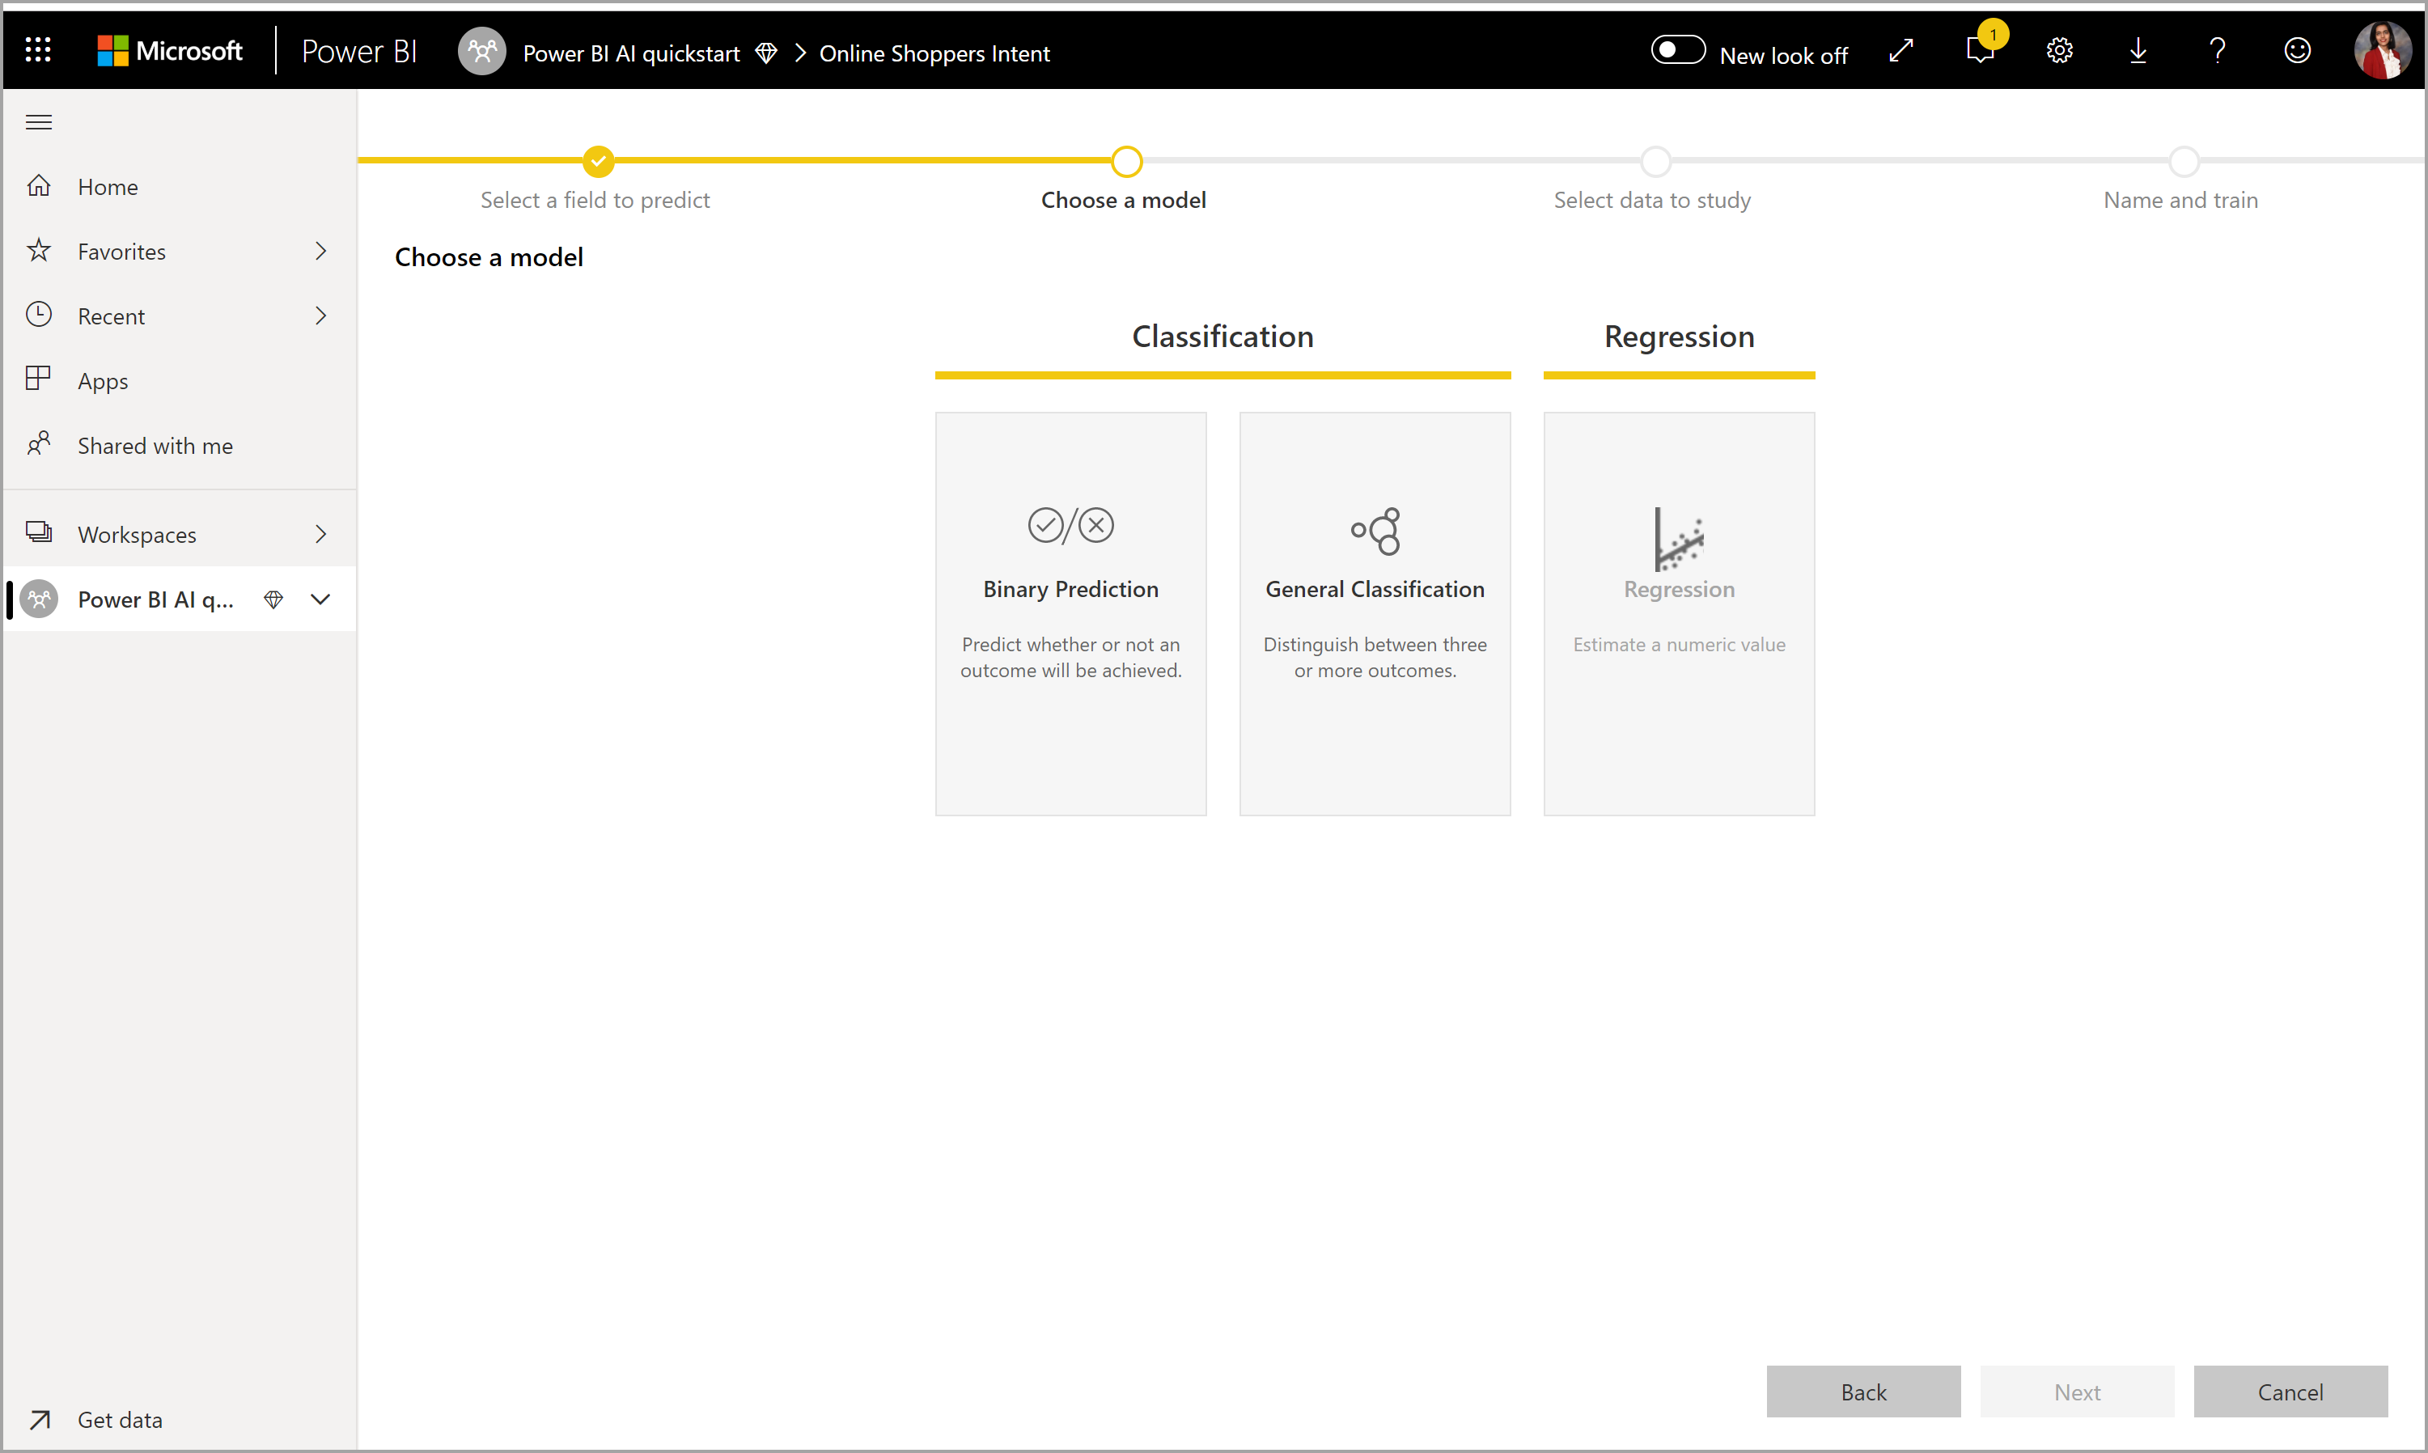Click the Cancel button
Image resolution: width=2428 pixels, height=1453 pixels.
[x=2291, y=1392]
